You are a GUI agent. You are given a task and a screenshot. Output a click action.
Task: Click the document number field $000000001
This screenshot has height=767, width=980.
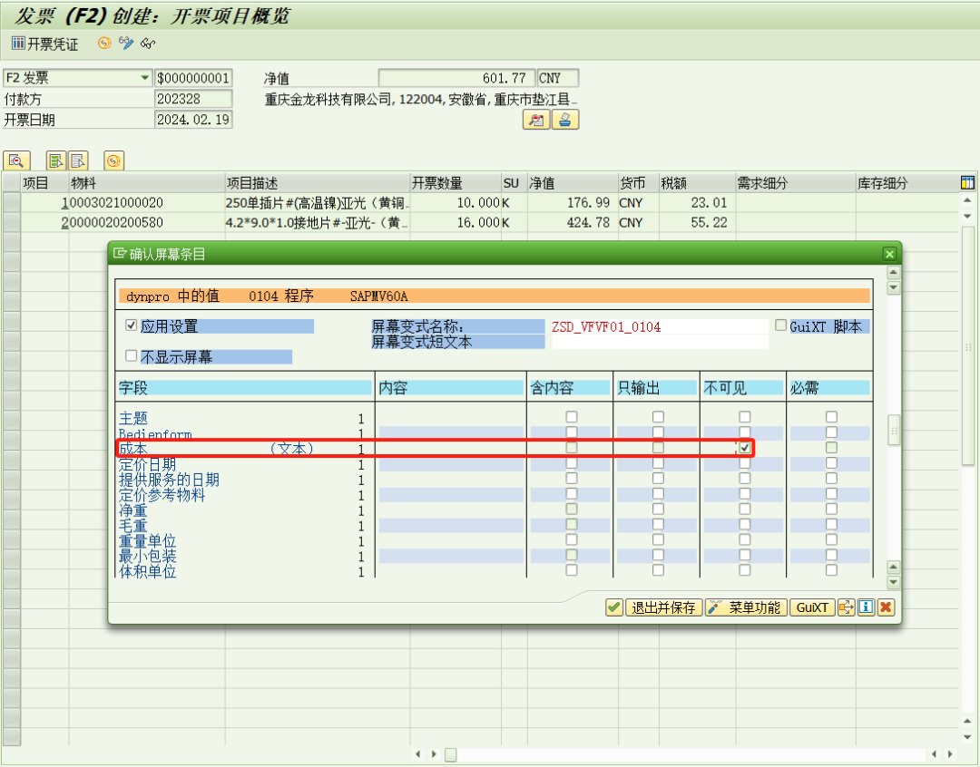(193, 78)
